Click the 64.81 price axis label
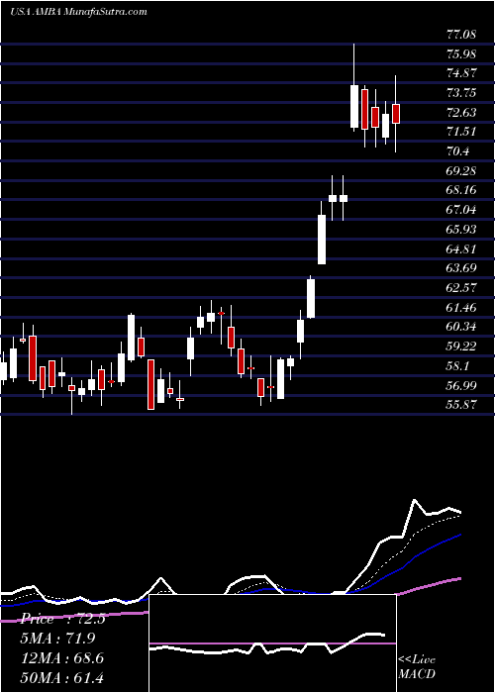This screenshot has width=495, height=693. click(x=462, y=248)
